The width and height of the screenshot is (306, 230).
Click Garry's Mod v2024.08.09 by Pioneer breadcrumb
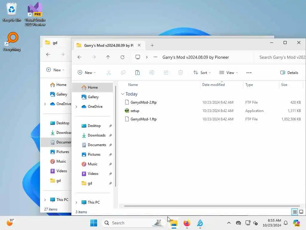point(195,57)
